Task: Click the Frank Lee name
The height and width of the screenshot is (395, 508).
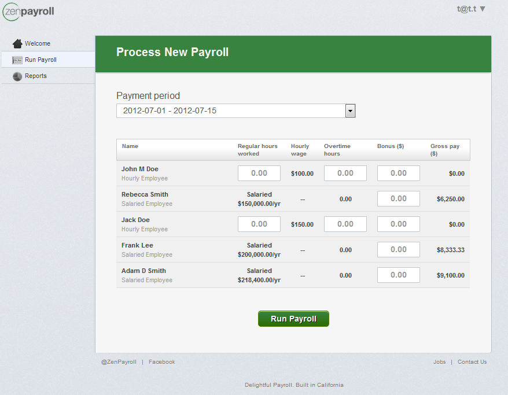Action: tap(137, 245)
